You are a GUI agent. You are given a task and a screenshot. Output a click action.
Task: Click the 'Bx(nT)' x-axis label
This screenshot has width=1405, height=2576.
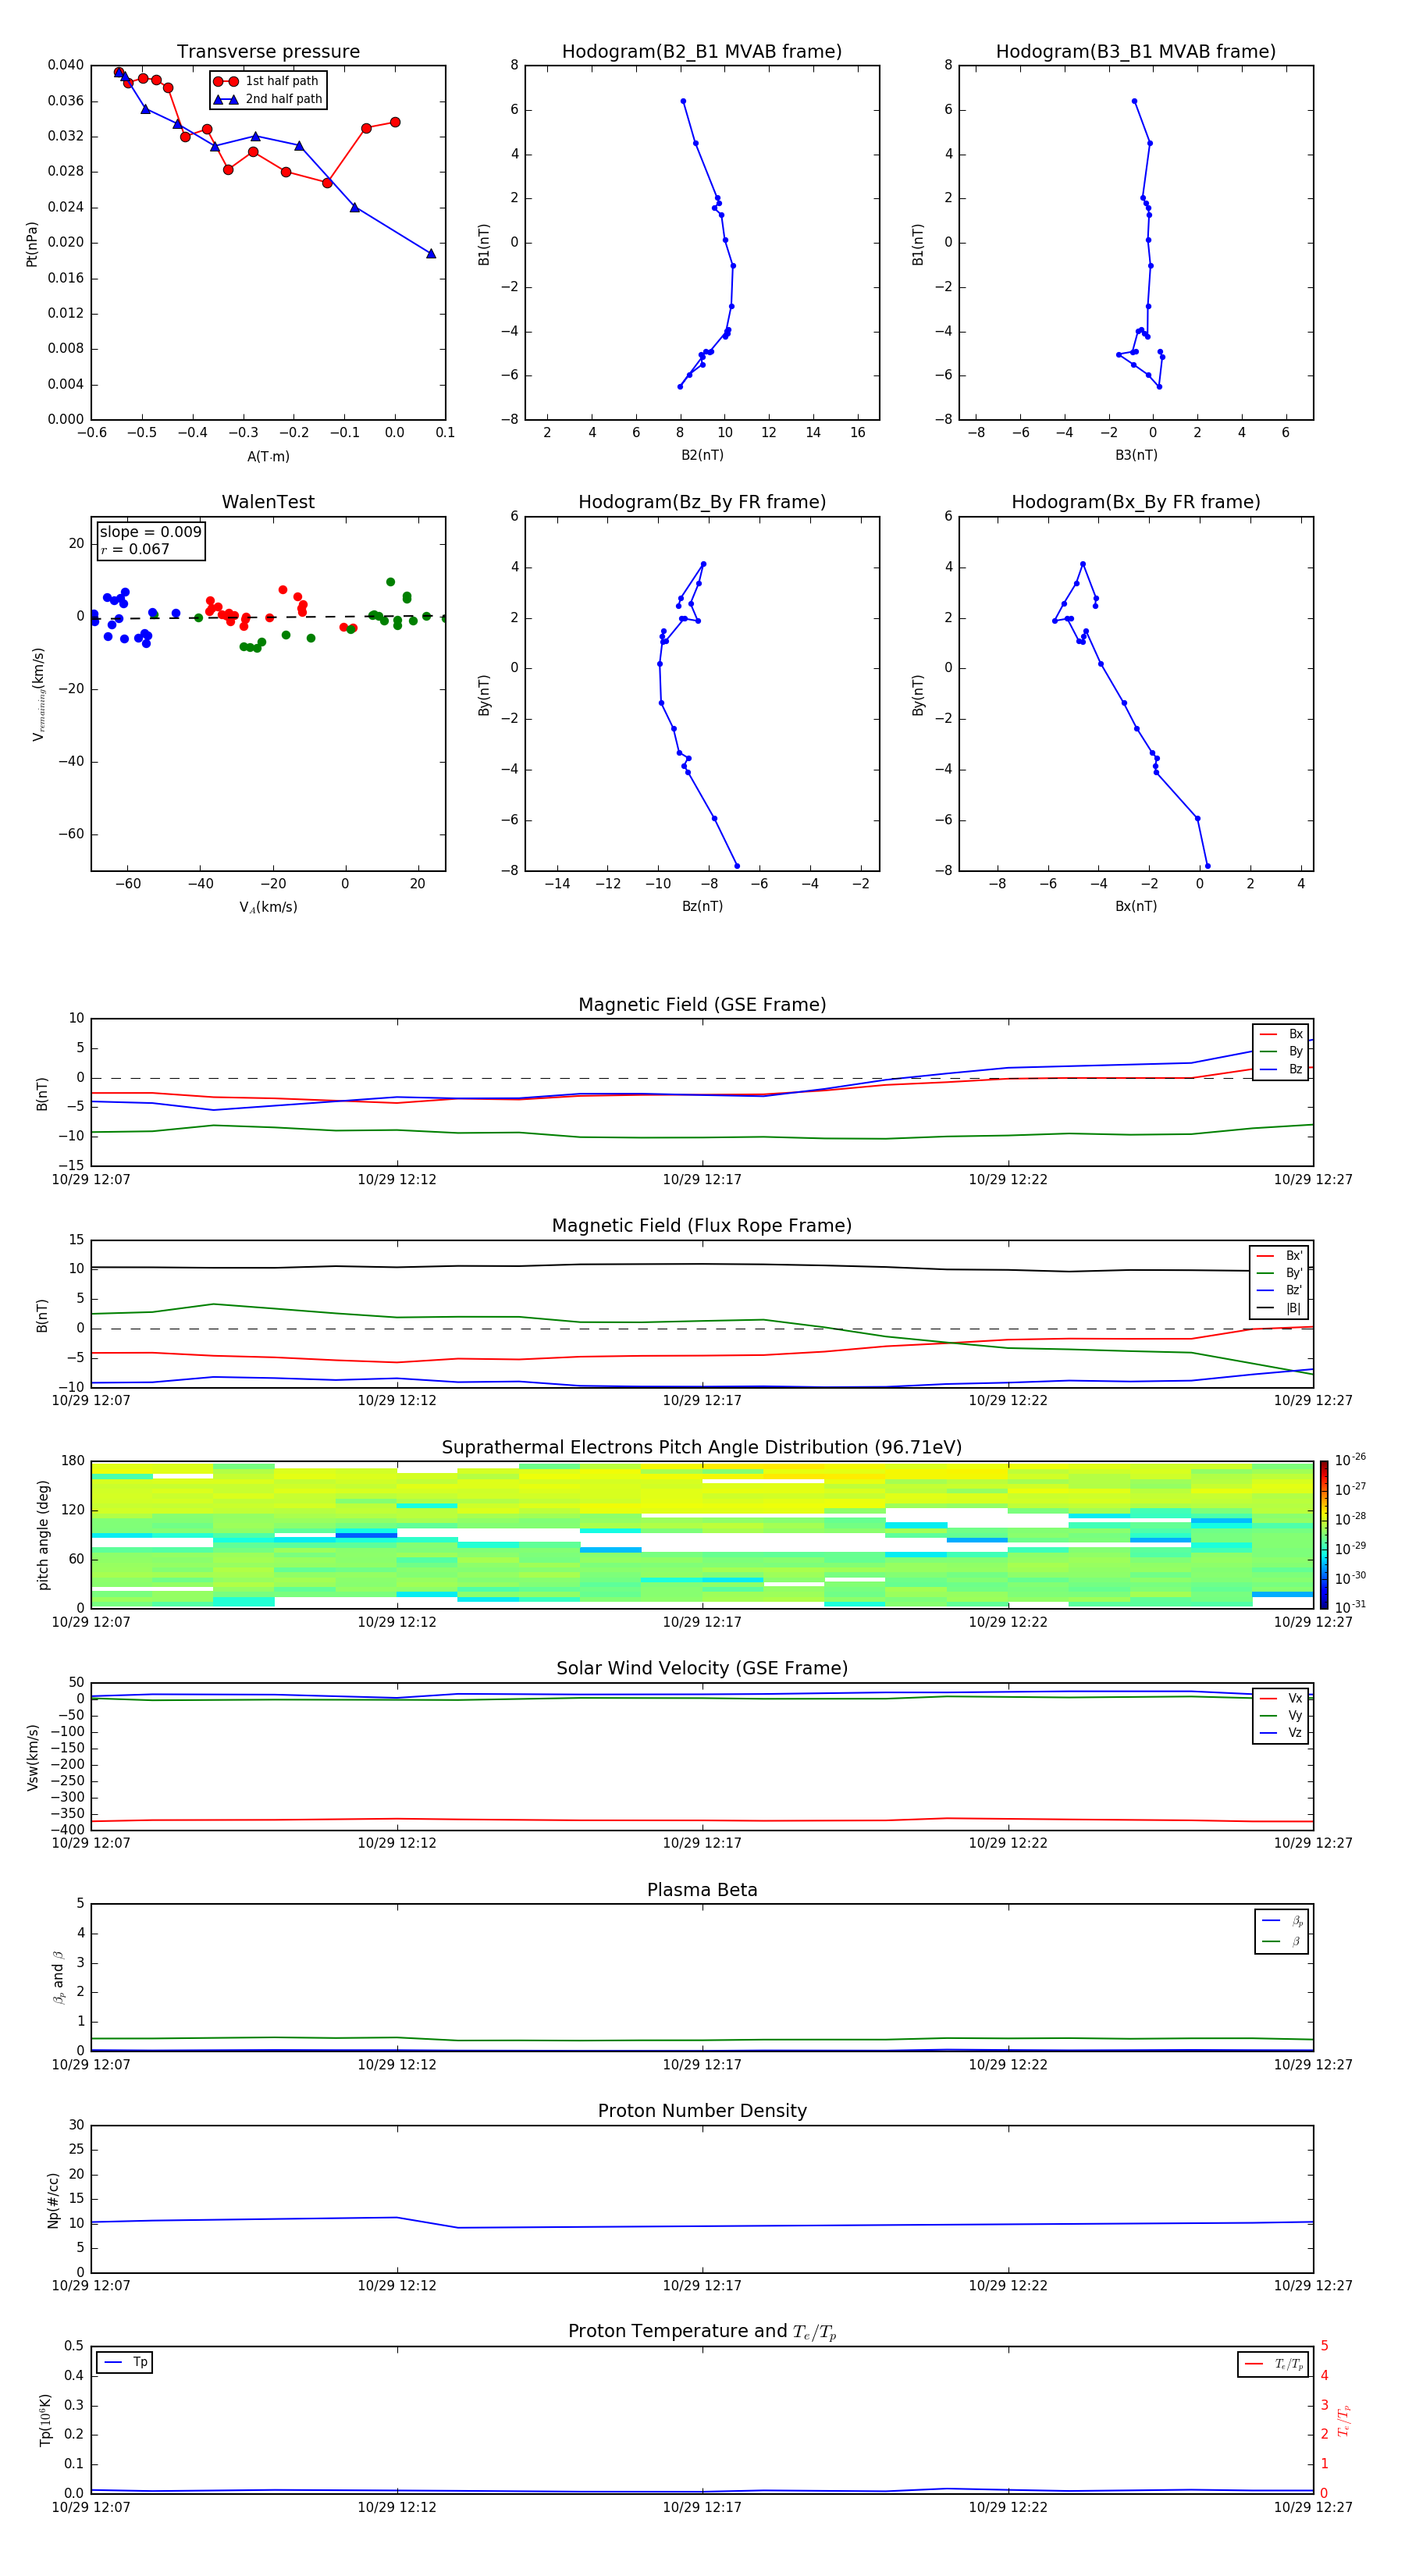click(x=1136, y=906)
